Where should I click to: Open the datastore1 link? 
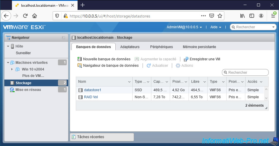tap(93, 90)
